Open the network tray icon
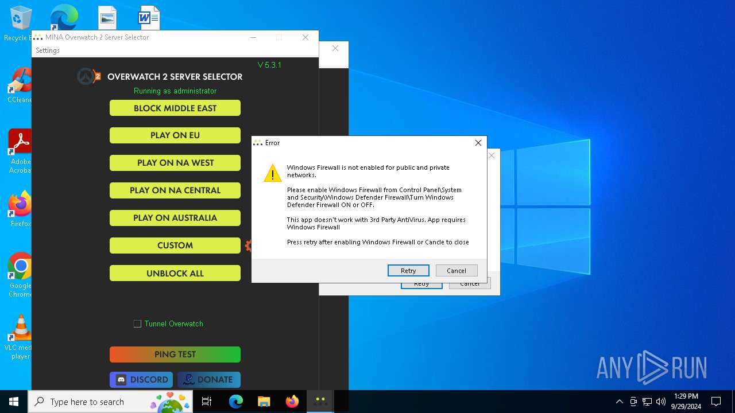This screenshot has height=413, width=735. pyautogui.click(x=647, y=402)
